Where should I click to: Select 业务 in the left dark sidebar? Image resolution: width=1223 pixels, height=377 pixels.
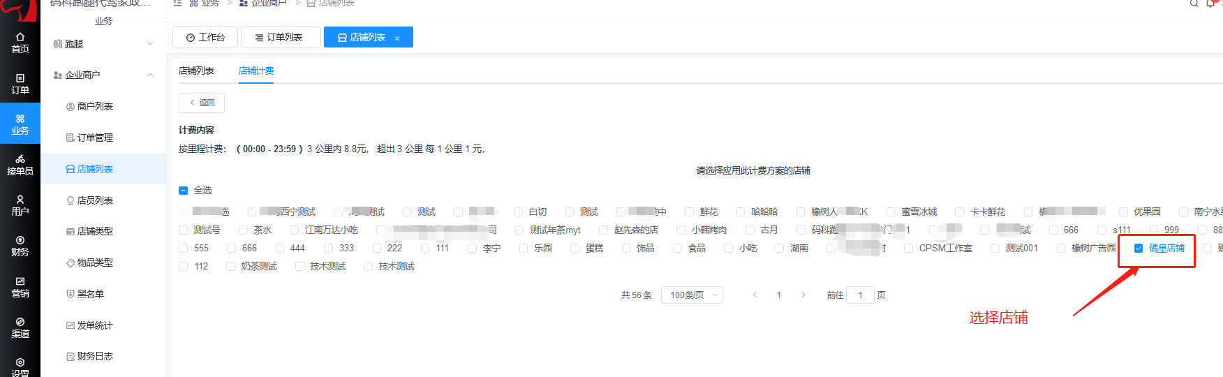click(x=20, y=124)
